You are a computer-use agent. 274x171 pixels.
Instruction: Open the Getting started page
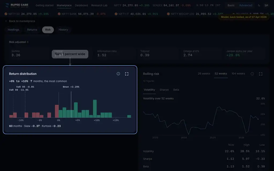[x=45, y=5]
